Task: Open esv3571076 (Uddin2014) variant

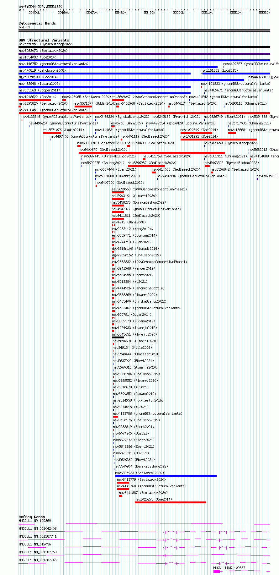Action: (63, 130)
